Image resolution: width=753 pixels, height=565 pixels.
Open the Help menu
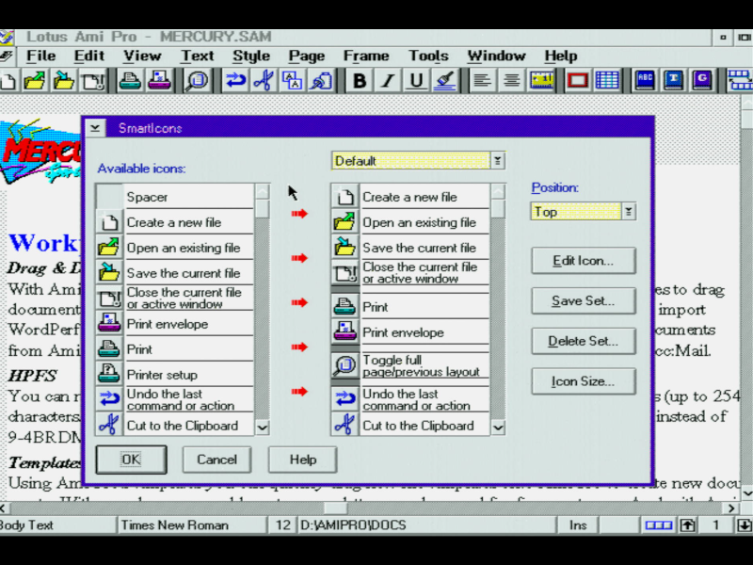(560, 56)
